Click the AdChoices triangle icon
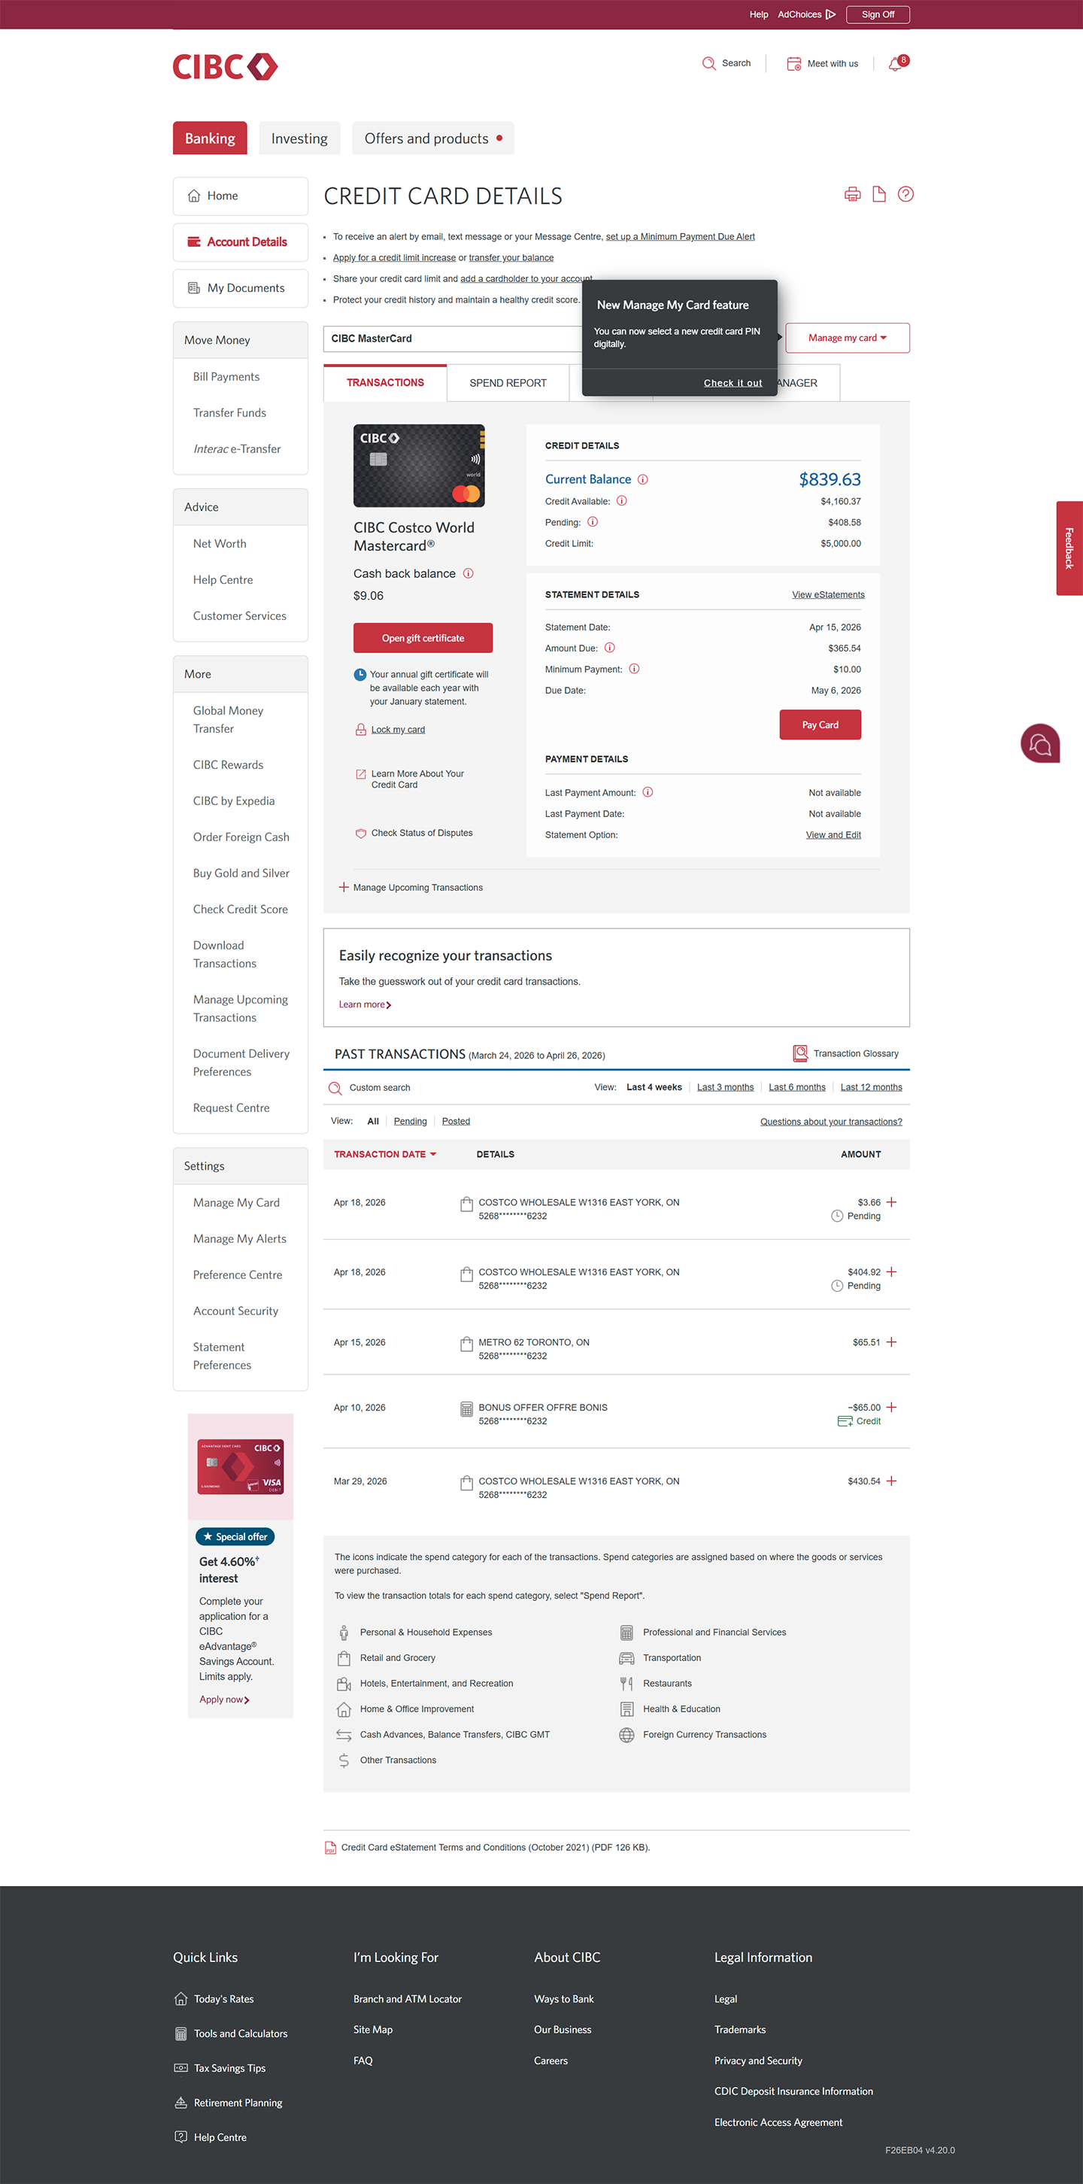The width and height of the screenshot is (1083, 2184). (830, 14)
